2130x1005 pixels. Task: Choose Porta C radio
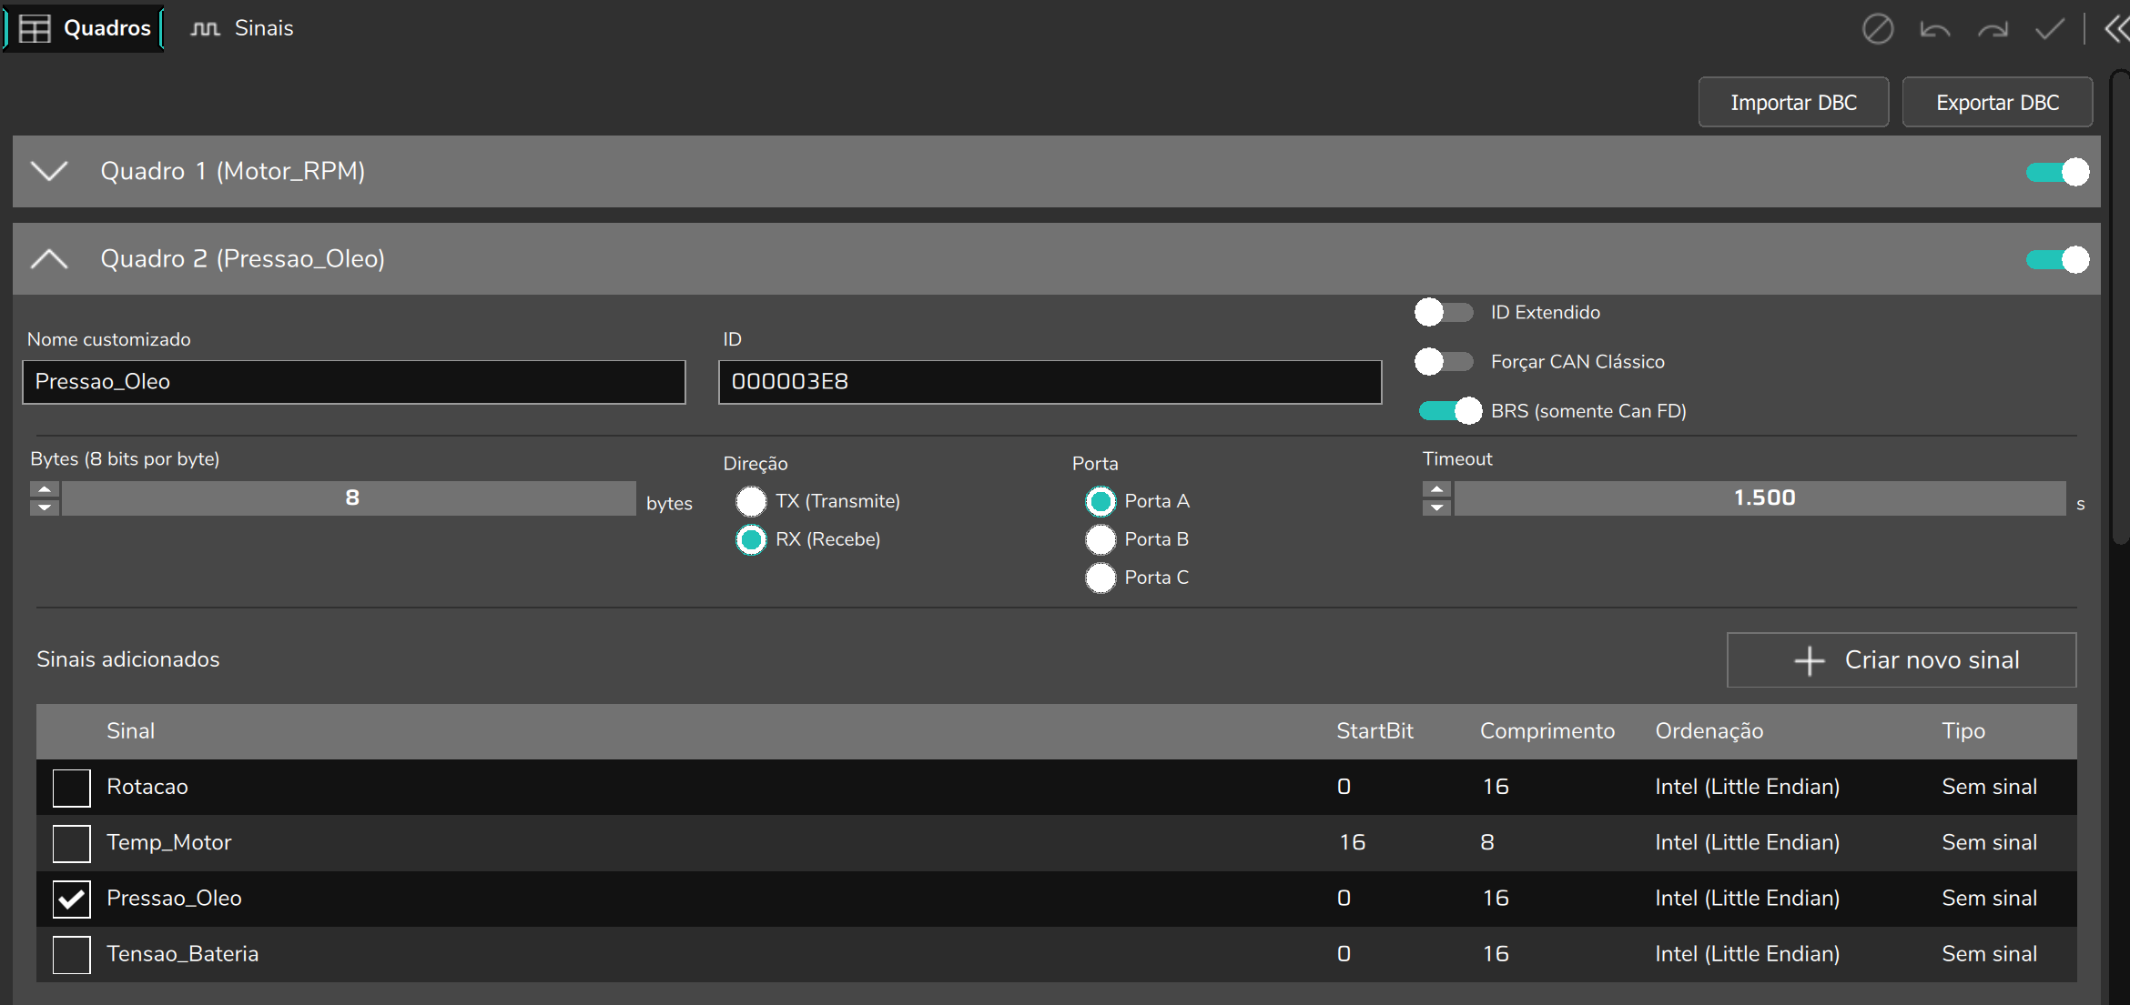pos(1100,578)
